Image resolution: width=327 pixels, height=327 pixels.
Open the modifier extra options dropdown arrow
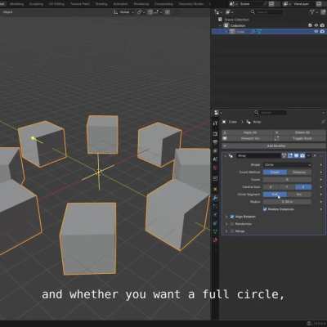click(308, 155)
